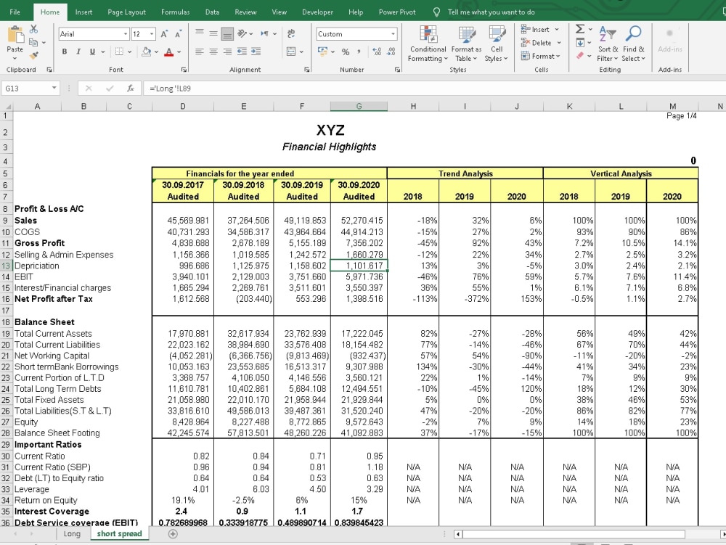Select the Format Painter brush
The width and height of the screenshot is (726, 545).
pyautogui.click(x=34, y=56)
